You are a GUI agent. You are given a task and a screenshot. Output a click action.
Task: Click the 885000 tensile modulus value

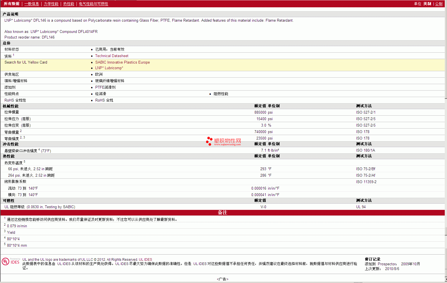[260, 112]
